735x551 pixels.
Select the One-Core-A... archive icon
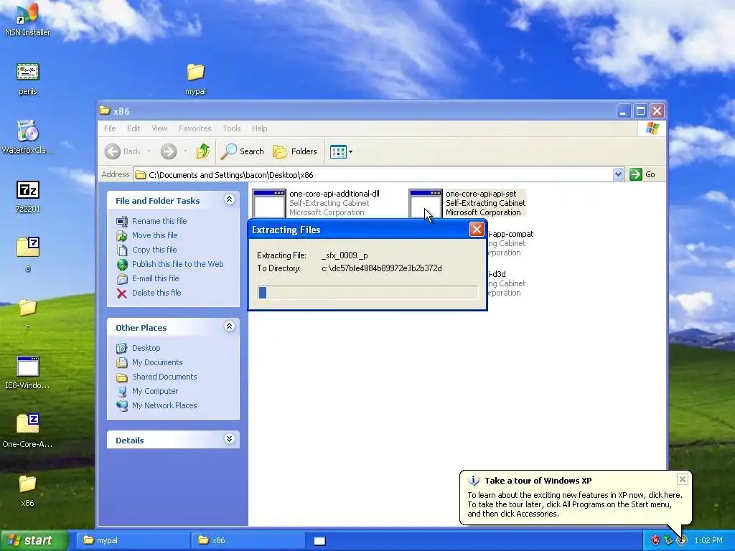click(27, 430)
